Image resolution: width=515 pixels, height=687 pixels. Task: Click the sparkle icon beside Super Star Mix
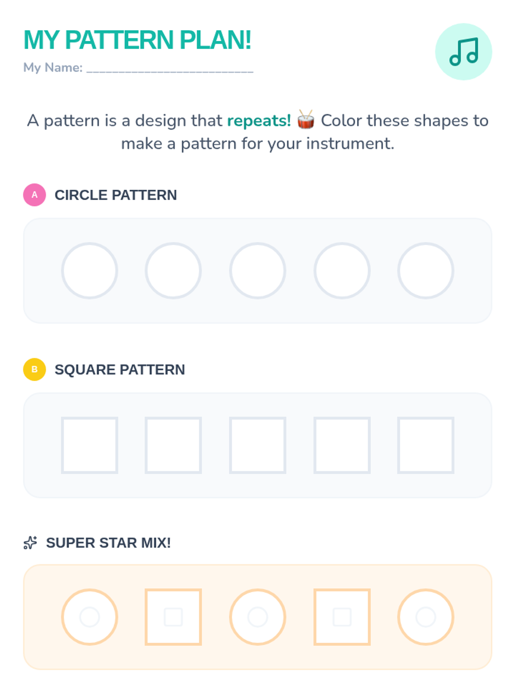pyautogui.click(x=30, y=543)
